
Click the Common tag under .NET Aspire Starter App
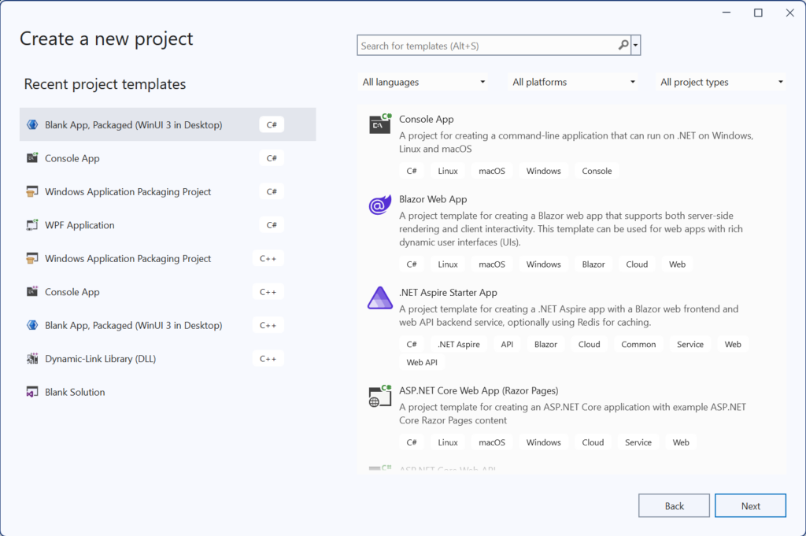click(x=638, y=344)
